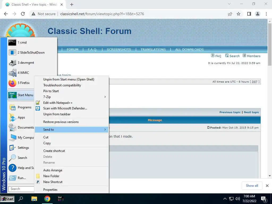Open SCREENSHOTS nav link

click(x=119, y=50)
